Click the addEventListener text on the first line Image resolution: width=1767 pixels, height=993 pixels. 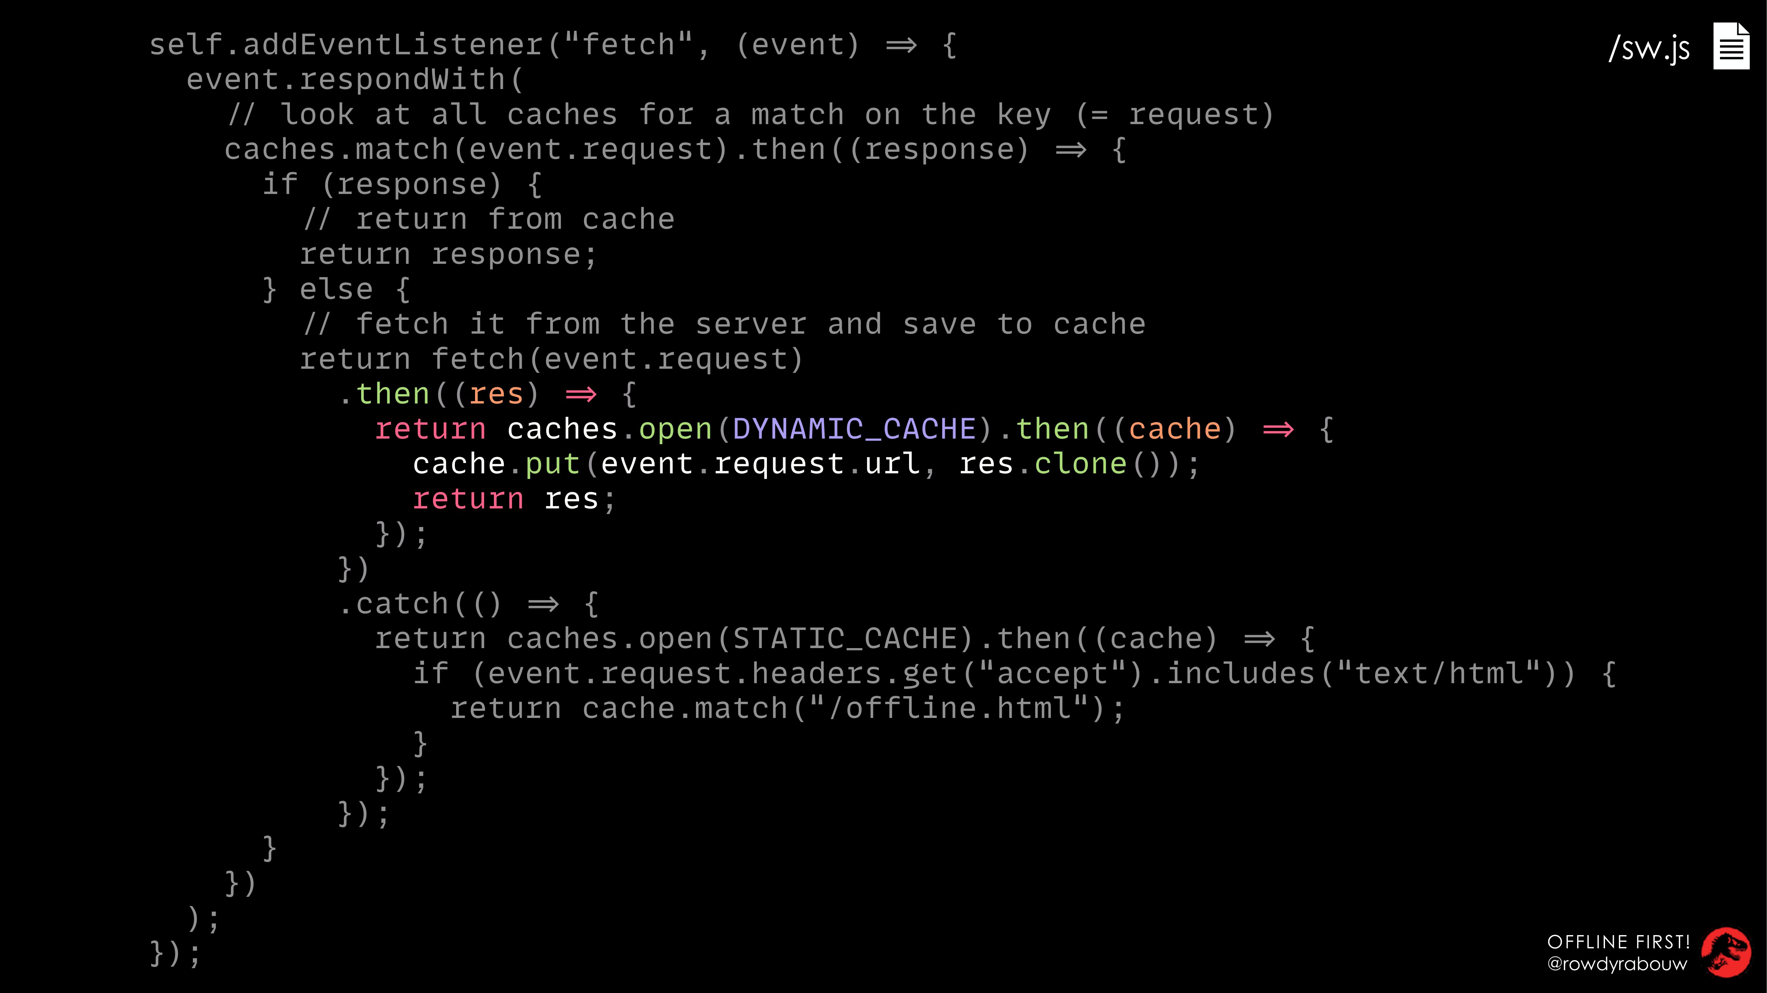394,45
